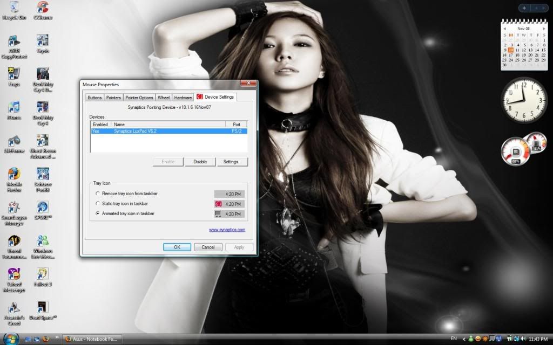Close the Mouse Properties window

[x=248, y=83]
